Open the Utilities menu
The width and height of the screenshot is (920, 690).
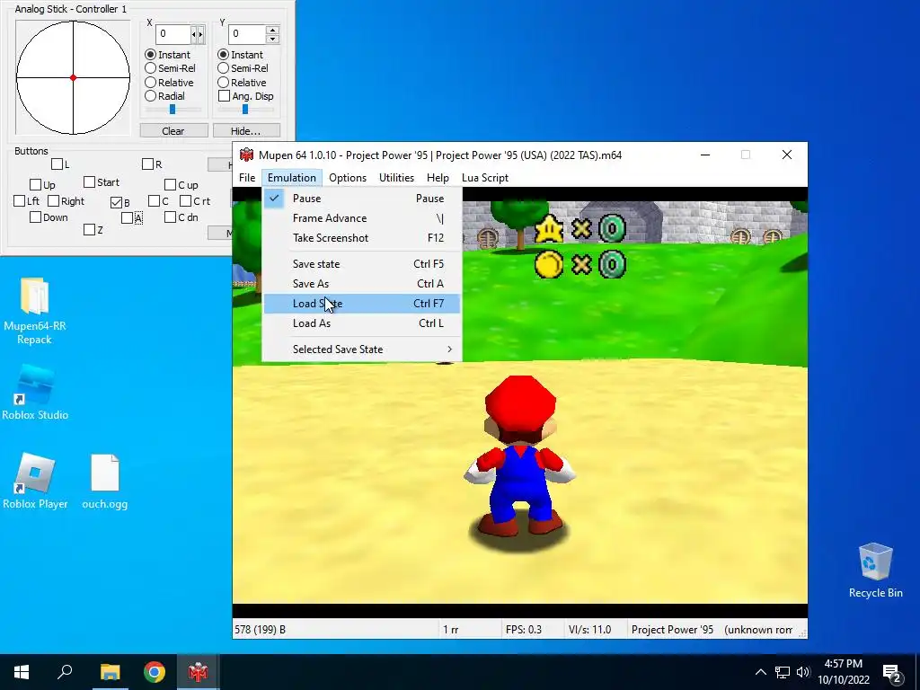pos(396,178)
